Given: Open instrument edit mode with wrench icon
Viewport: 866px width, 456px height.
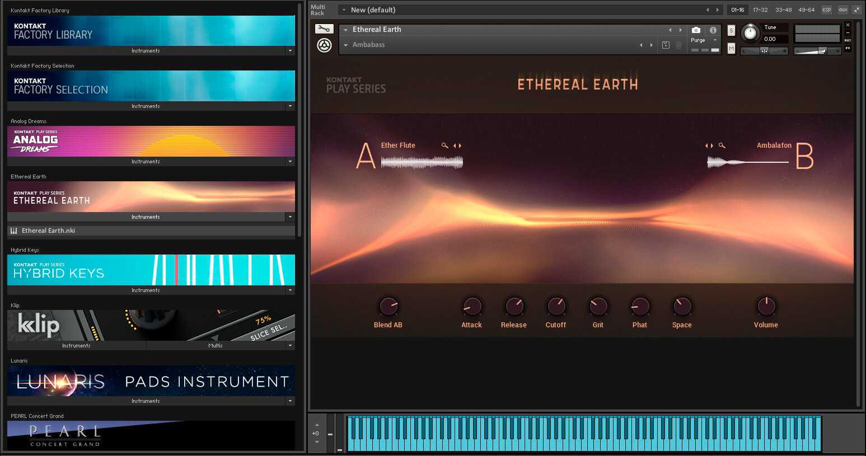Looking at the screenshot, I should tap(324, 29).
